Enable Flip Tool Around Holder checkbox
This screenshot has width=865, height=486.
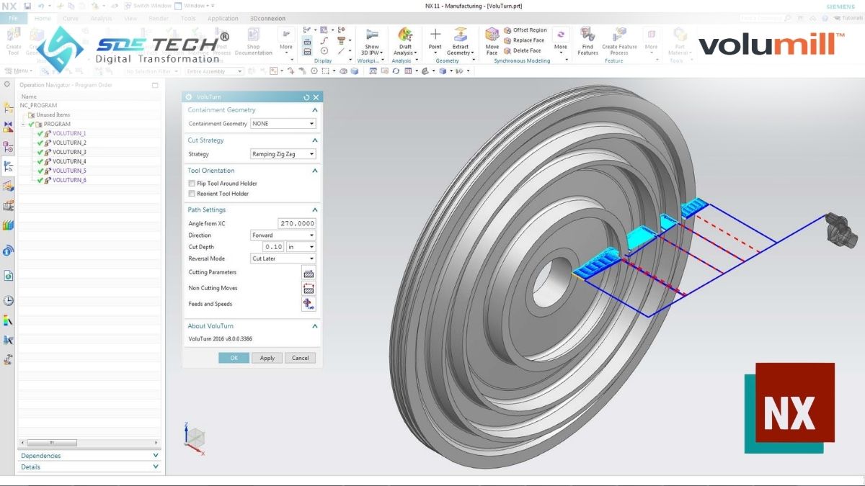pos(192,184)
